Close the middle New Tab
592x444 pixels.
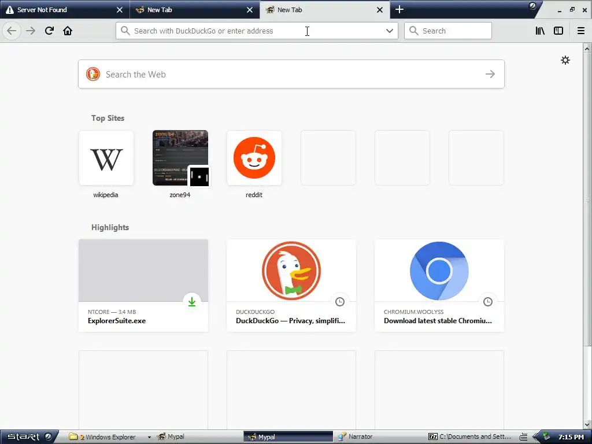pos(250,10)
